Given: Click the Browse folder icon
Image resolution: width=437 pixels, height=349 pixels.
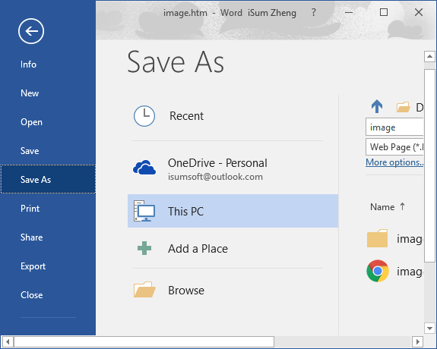Looking at the screenshot, I should [144, 290].
